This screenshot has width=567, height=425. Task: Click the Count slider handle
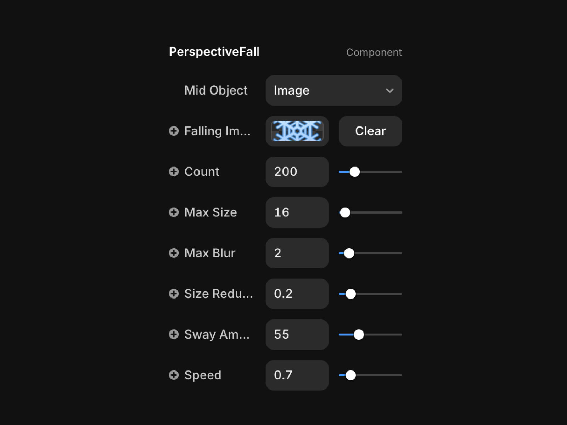click(x=355, y=172)
